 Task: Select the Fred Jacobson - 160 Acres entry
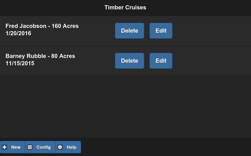coord(42,26)
